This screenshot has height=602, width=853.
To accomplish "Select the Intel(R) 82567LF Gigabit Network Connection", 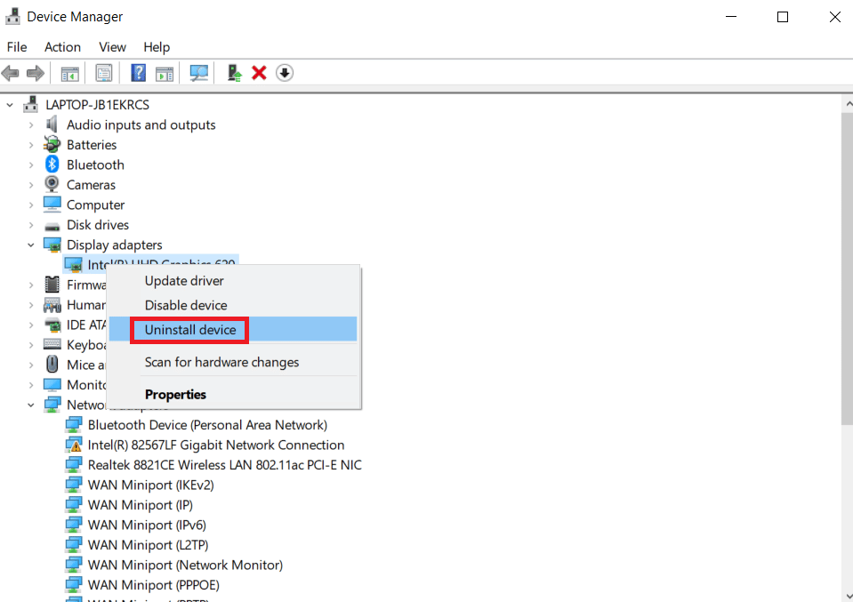I will point(218,445).
